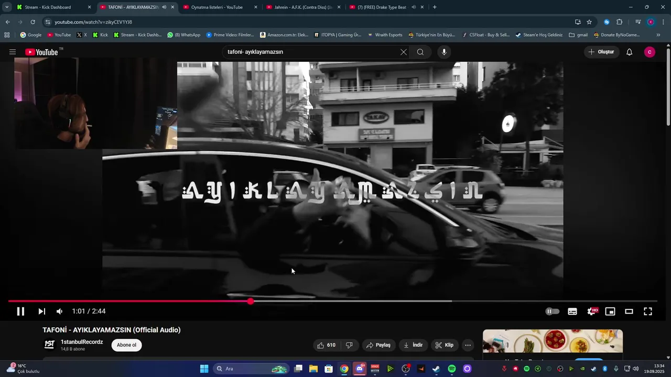Expand the gmail bookmark folder
The width and height of the screenshot is (671, 377).
click(578, 35)
